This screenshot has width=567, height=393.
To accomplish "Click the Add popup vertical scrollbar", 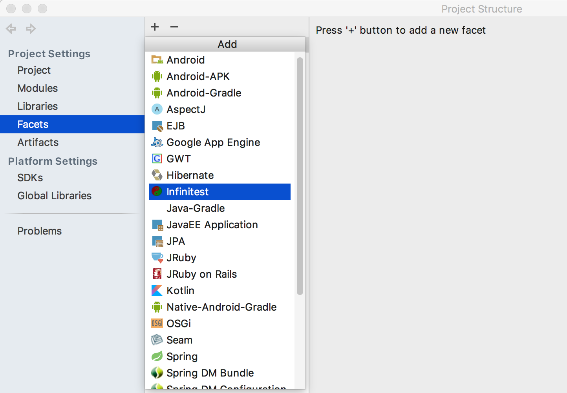I will coord(300,176).
